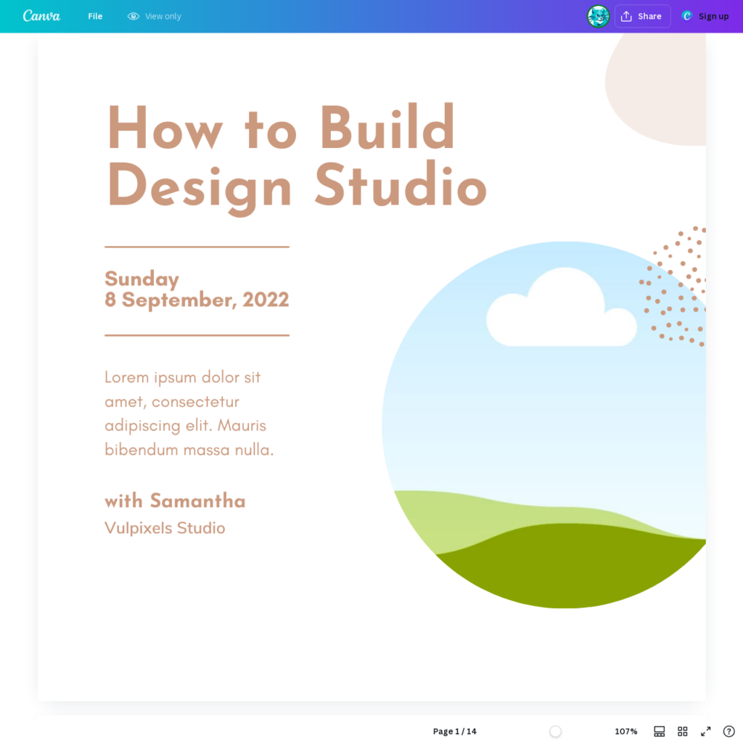Select the 'Vulpixels Studio' text
743x743 pixels.
[165, 528]
